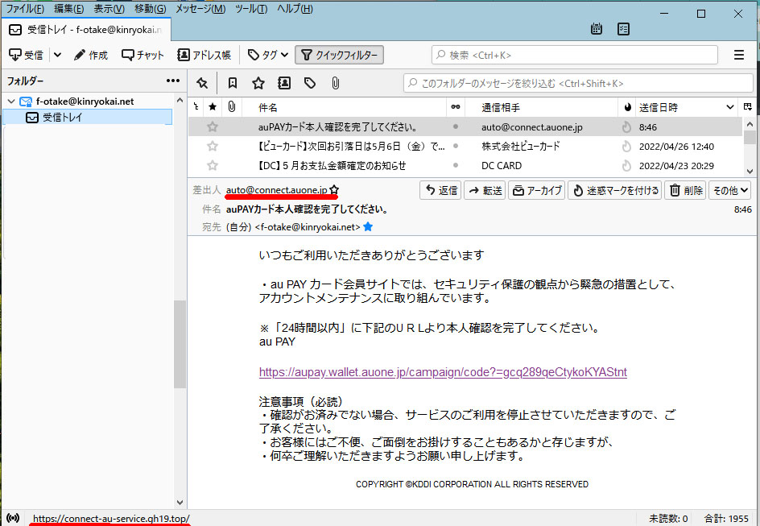Open the 移動(G) menu
Viewport: 760px width, 526px height.
(x=151, y=9)
